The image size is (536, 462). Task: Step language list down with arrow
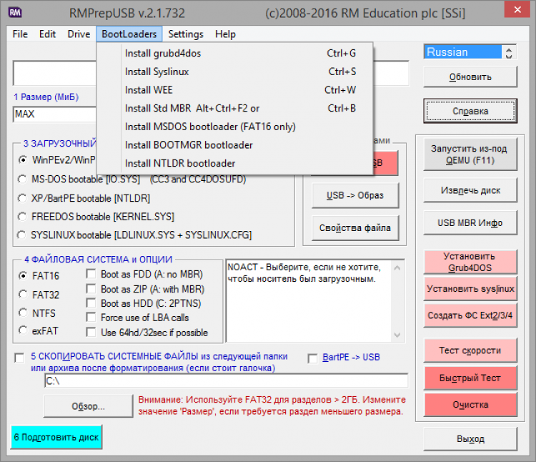coord(509,56)
